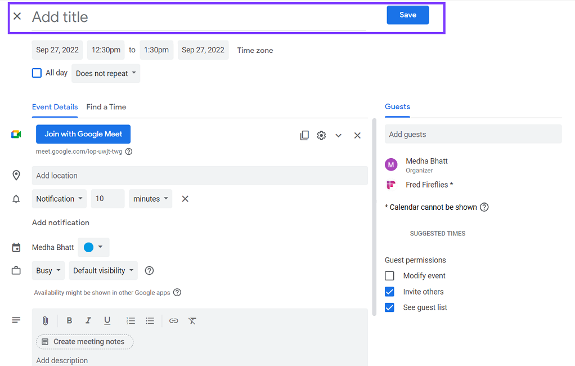
Task: Open the event color picker
Action: pyautogui.click(x=93, y=247)
